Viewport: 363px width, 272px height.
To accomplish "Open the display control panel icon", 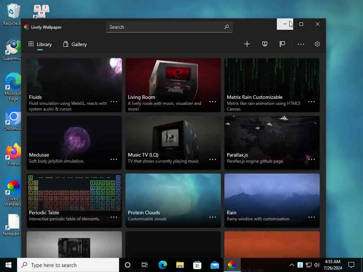I will [x=264, y=44].
